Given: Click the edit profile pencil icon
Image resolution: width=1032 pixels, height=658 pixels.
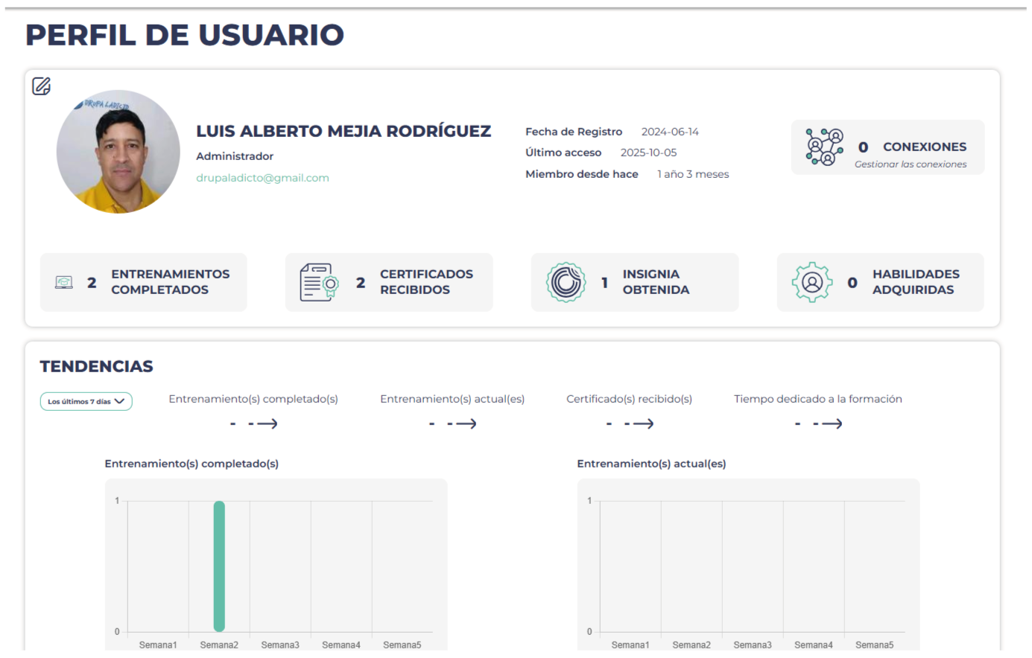Looking at the screenshot, I should (x=42, y=86).
